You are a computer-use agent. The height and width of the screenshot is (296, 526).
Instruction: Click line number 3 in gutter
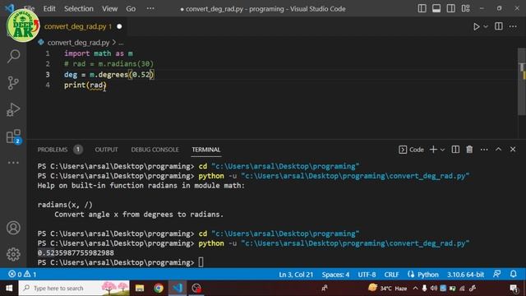pyautogui.click(x=48, y=75)
